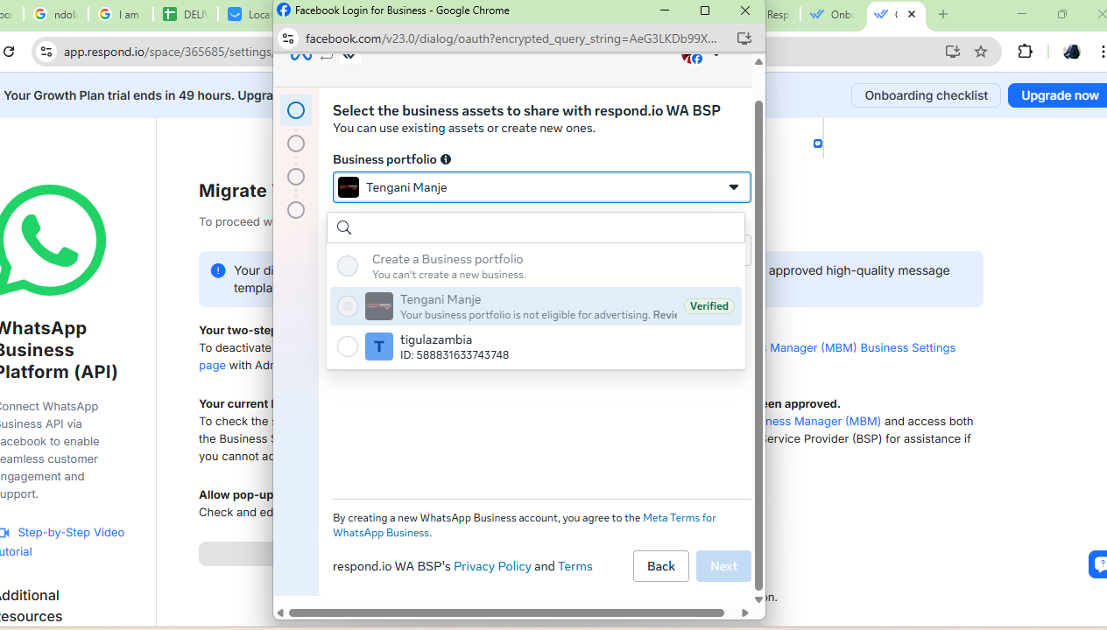This screenshot has height=630, width=1107.
Task: Open the new tab plus button
Action: pyautogui.click(x=943, y=14)
